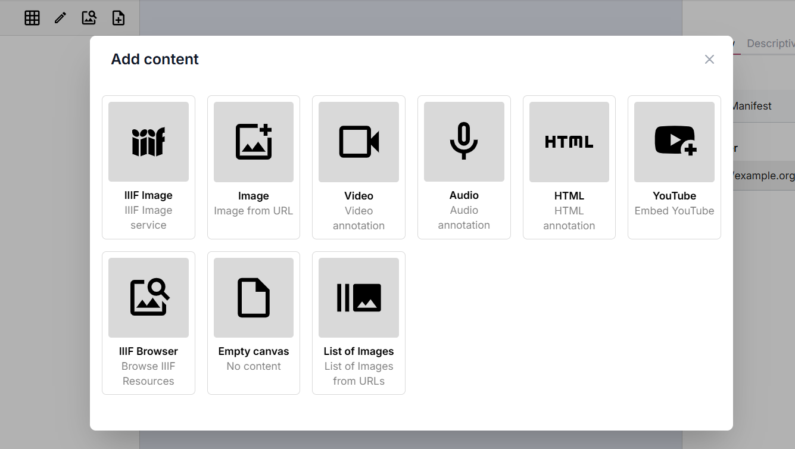Click the new document toolbar icon
This screenshot has width=795, height=449.
point(118,18)
